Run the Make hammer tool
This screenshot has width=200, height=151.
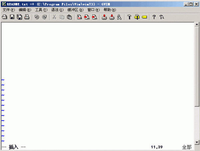pyautogui.click(x=129, y=17)
